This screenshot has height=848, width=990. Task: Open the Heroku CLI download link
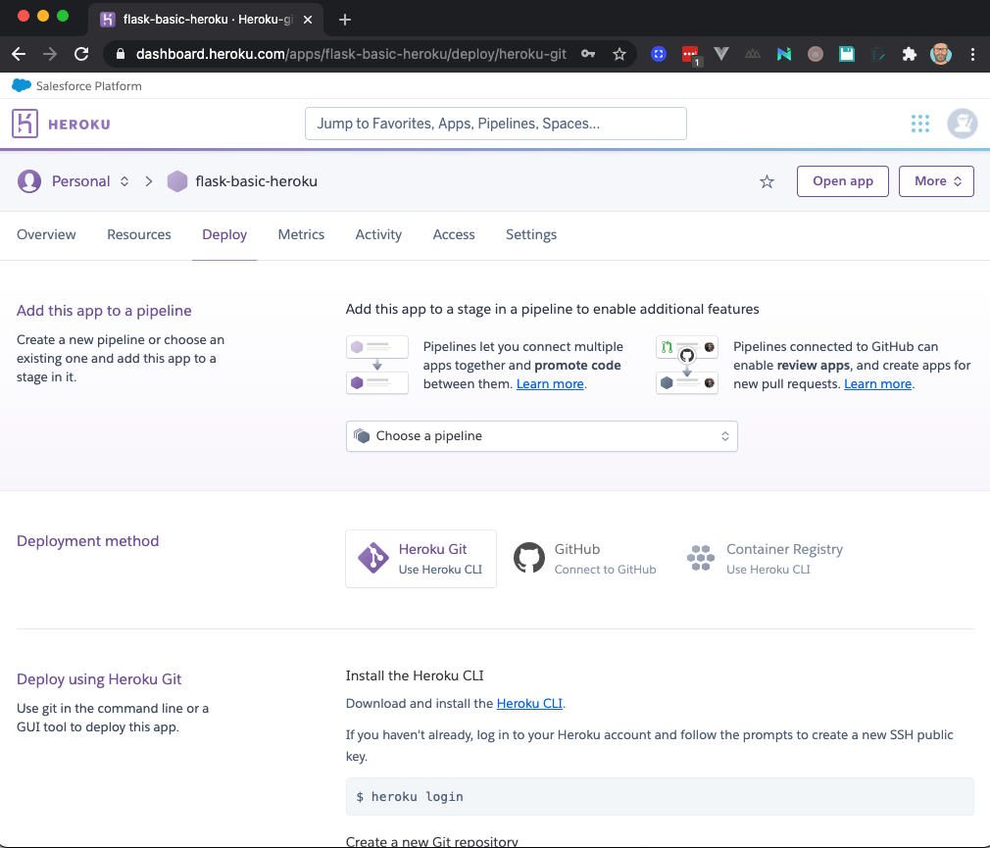[529, 703]
